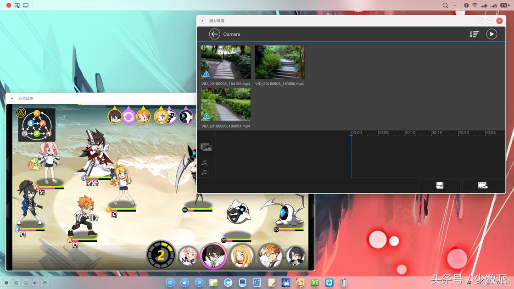
Task: Select VID_20180905_184054.mp4 thumbnail
Action: (225, 104)
